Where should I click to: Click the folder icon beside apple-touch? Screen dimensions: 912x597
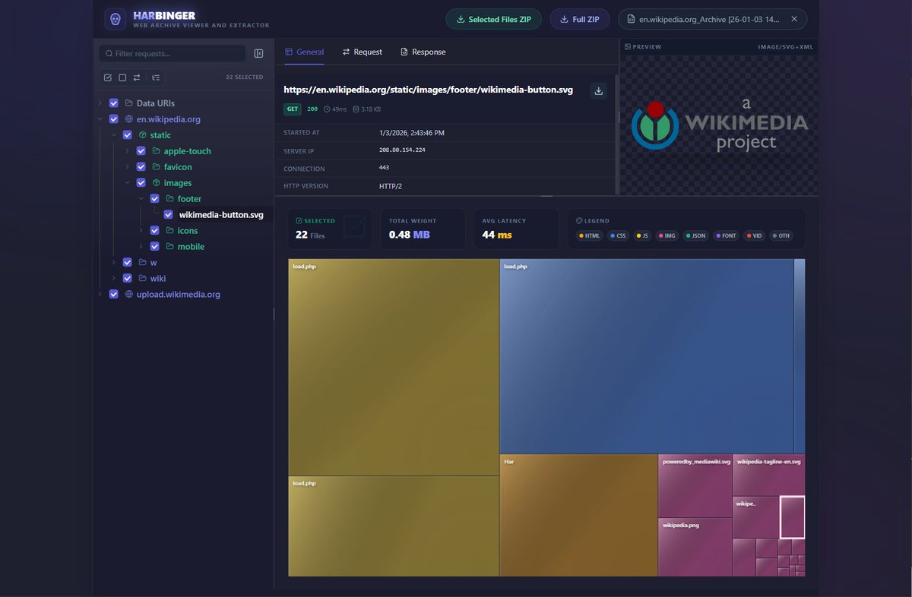(156, 151)
